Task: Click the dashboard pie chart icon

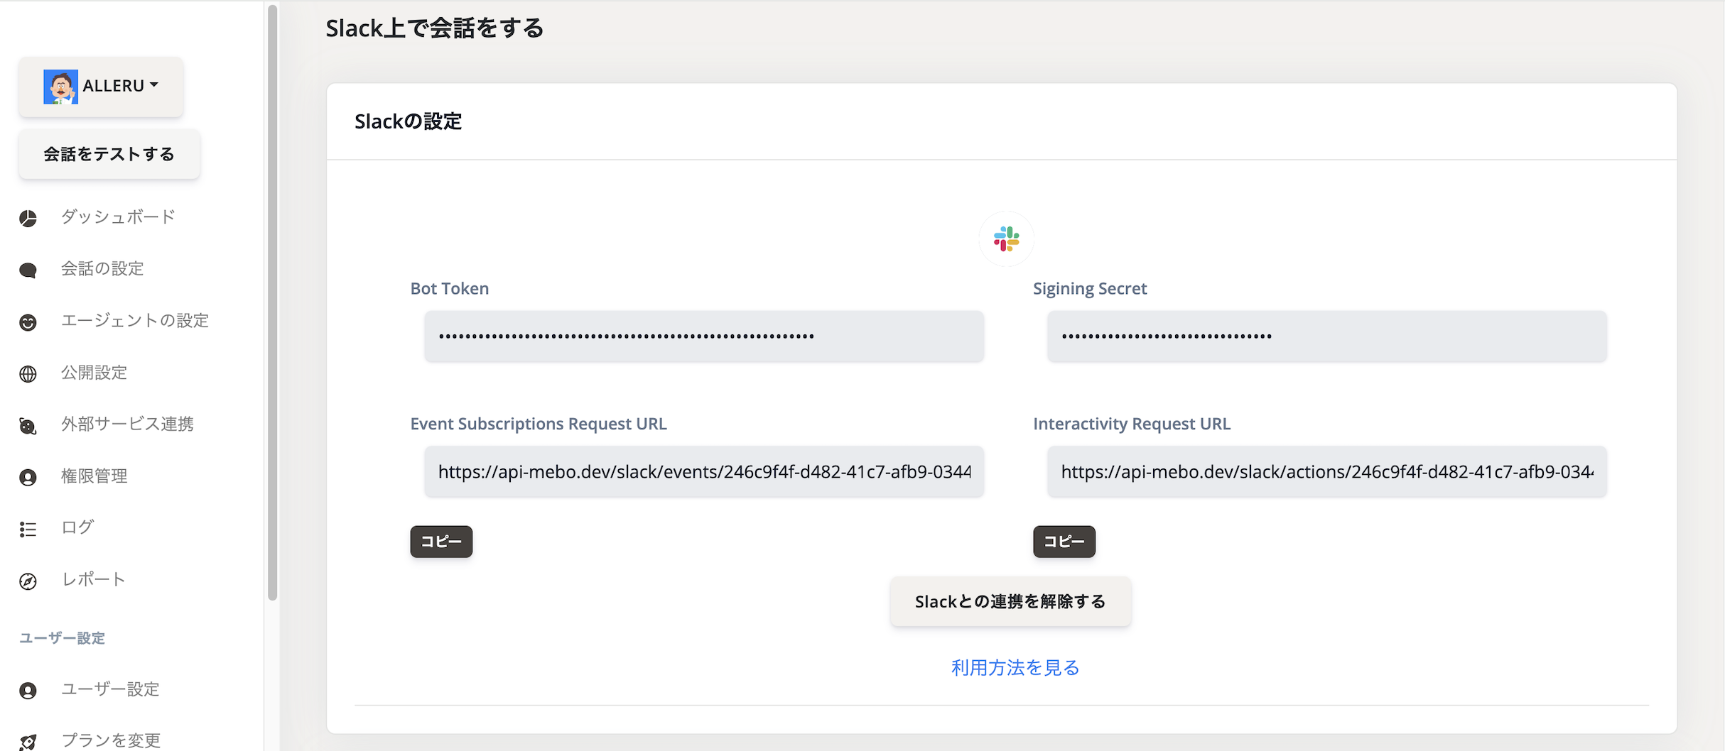Action: [x=28, y=218]
